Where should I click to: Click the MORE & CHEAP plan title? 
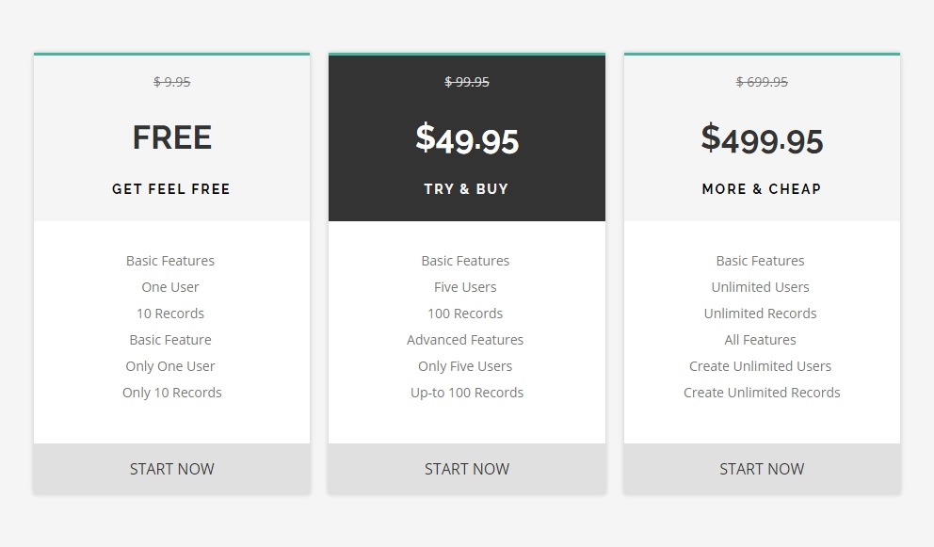click(x=762, y=189)
